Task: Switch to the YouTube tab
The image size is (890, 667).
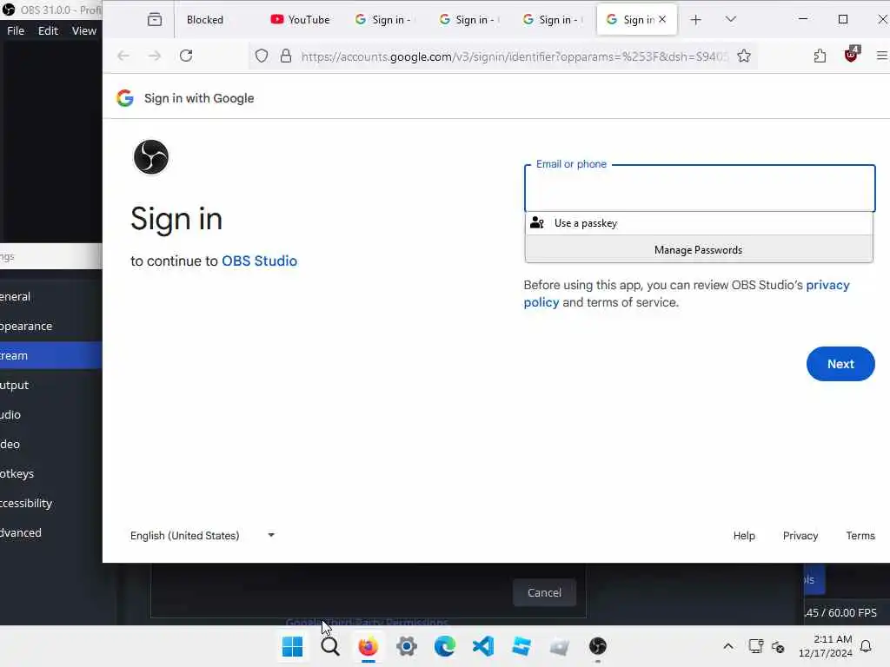Action: [300, 20]
